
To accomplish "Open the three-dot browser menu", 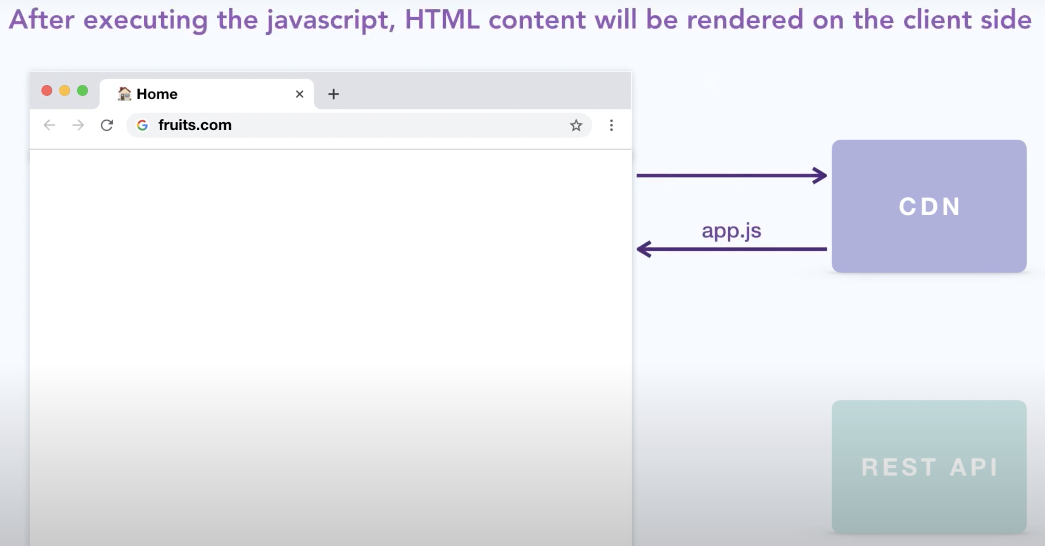I will 611,125.
